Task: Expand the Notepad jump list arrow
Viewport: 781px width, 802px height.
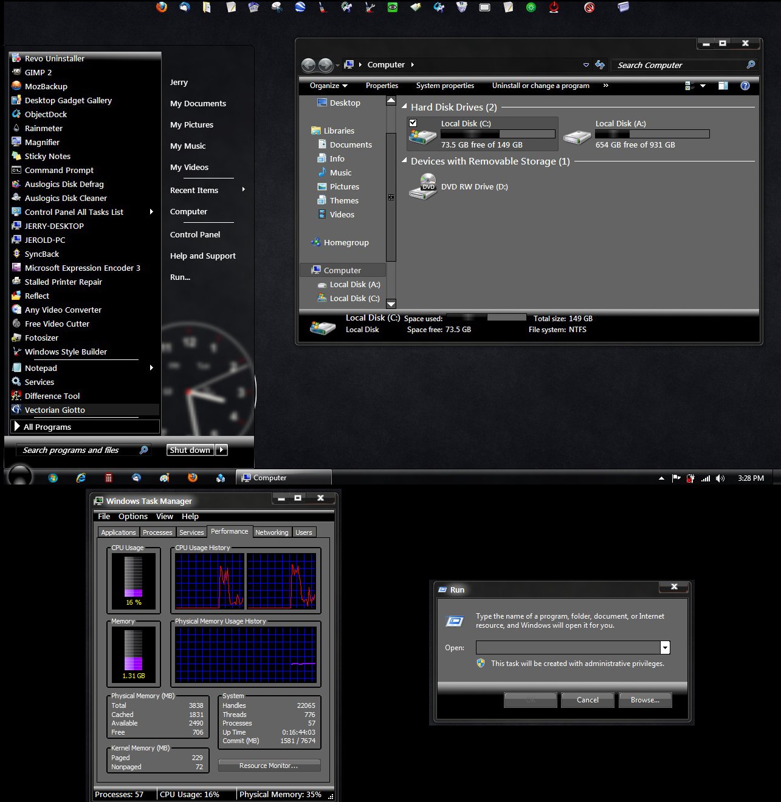Action: [x=151, y=368]
